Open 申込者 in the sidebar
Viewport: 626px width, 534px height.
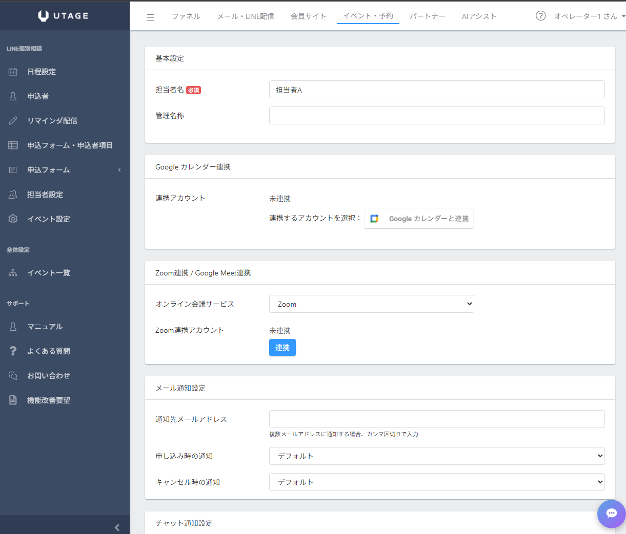[x=38, y=96]
